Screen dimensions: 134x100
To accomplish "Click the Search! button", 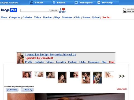I will 54,10.
